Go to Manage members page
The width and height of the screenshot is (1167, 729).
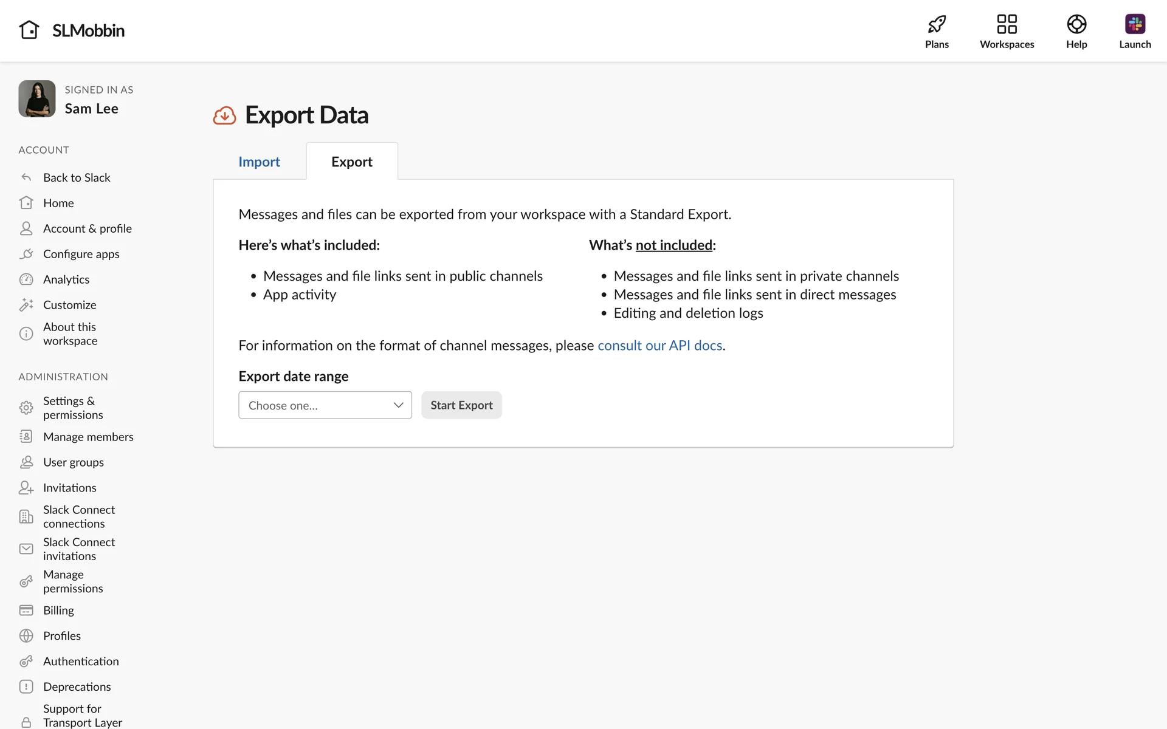pos(88,437)
